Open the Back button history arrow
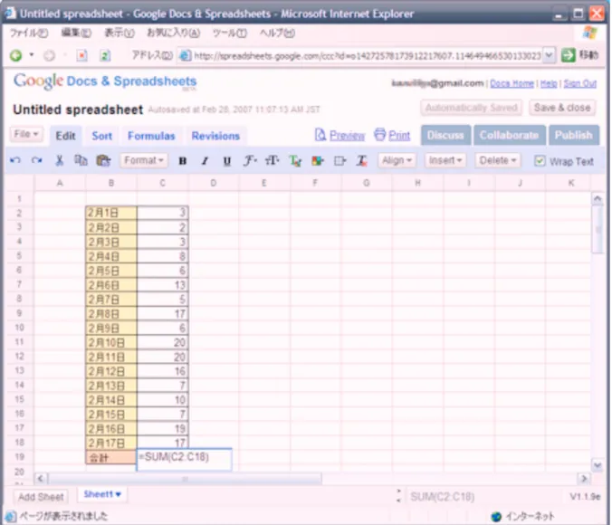Viewport: 612px width, 525px height. coord(31,55)
